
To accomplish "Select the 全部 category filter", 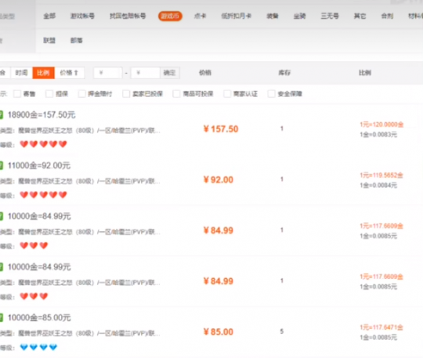I will tap(49, 16).
